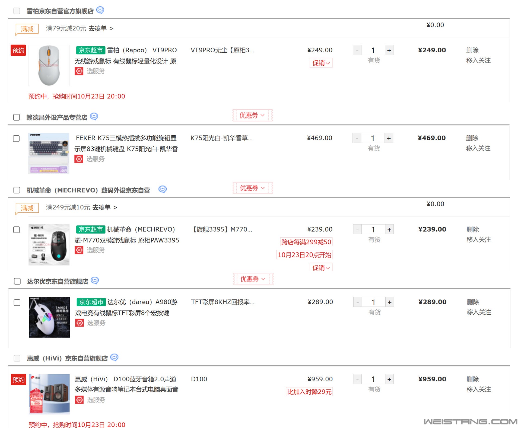This screenshot has width=521, height=428.
Task: Delete the FEKER K75 keyboard from cart
Action: [x=472, y=138]
